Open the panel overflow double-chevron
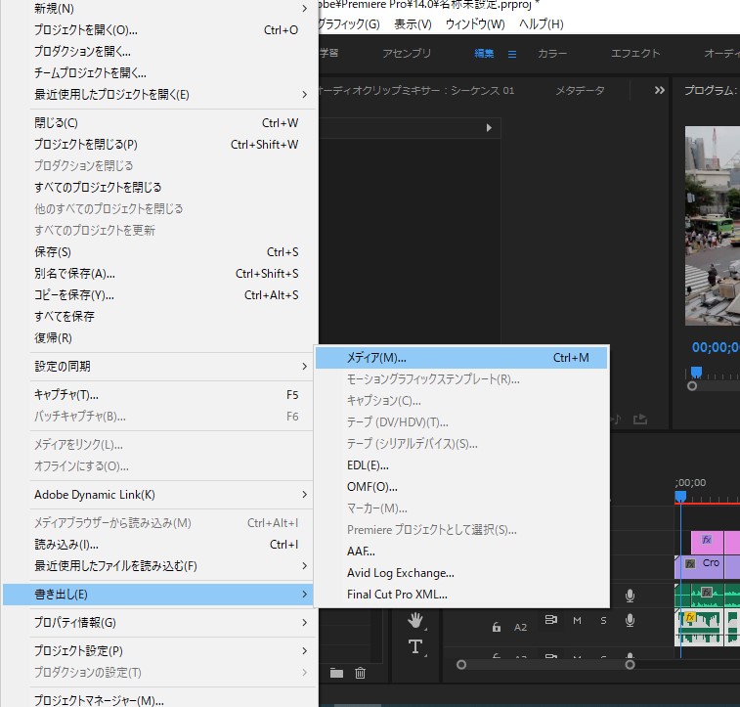740x707 pixels. [659, 90]
